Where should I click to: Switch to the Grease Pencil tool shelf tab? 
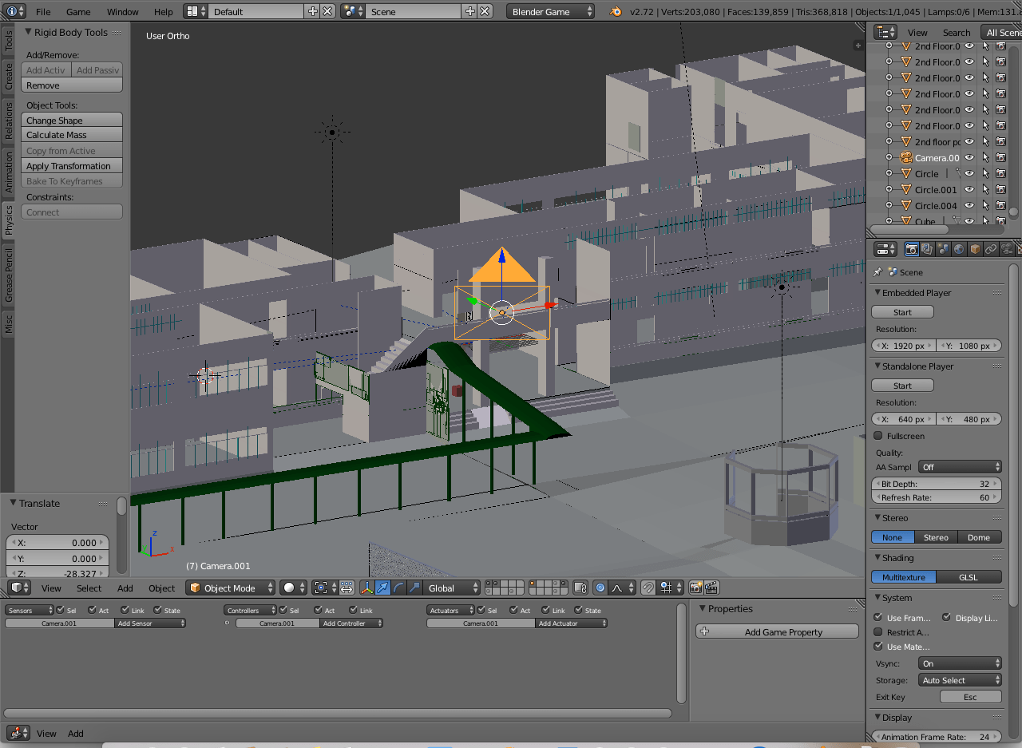coord(9,274)
